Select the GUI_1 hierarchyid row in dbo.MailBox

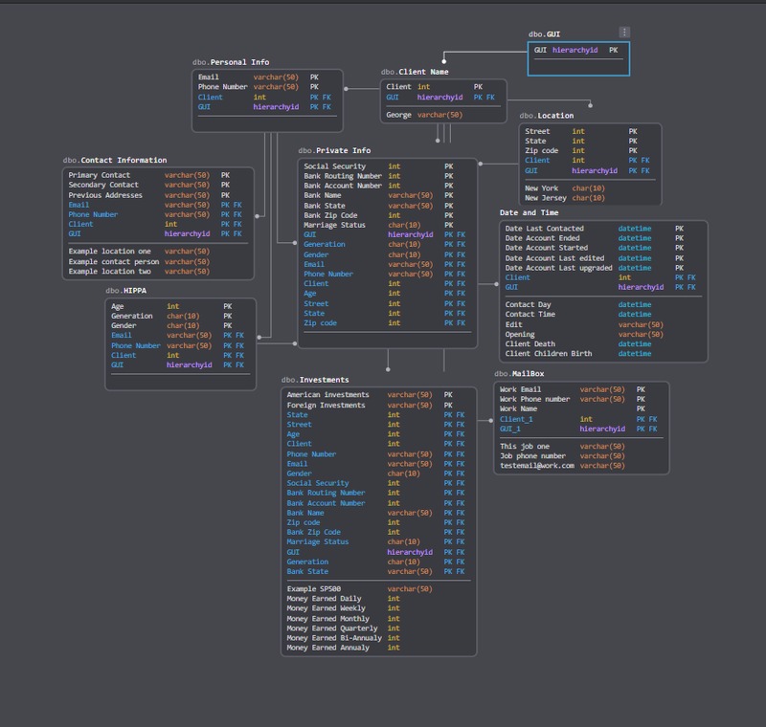point(565,428)
